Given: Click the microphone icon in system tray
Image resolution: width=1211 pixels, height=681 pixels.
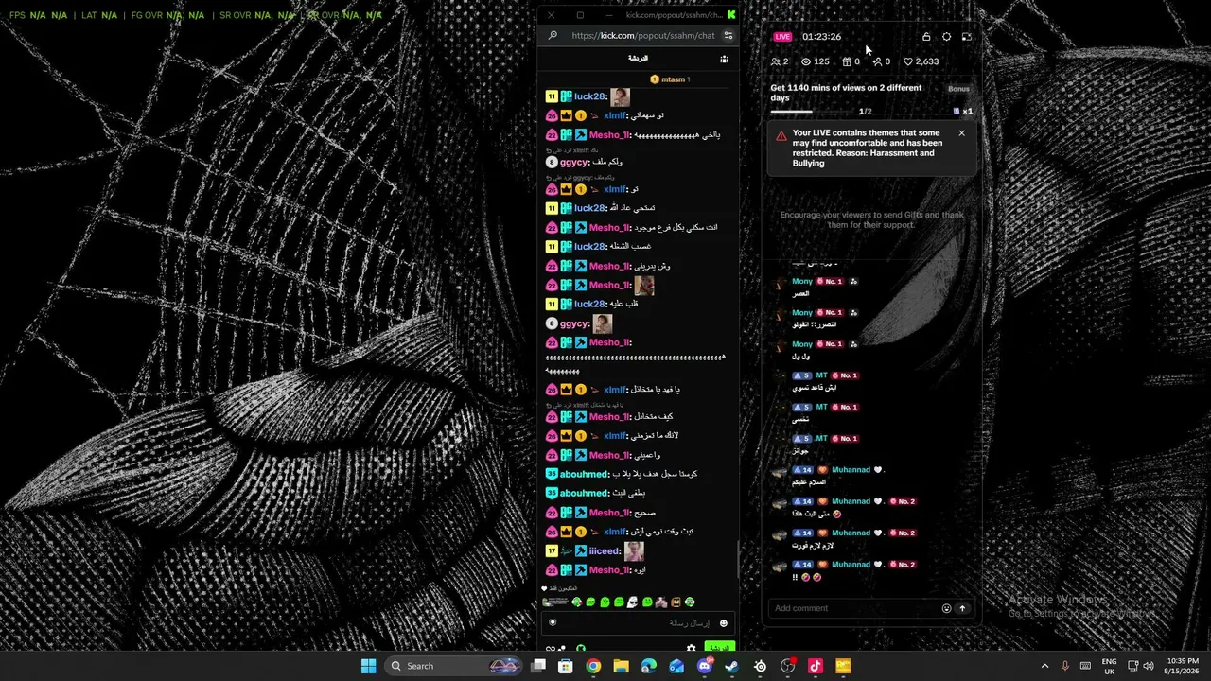Looking at the screenshot, I should (x=1065, y=666).
